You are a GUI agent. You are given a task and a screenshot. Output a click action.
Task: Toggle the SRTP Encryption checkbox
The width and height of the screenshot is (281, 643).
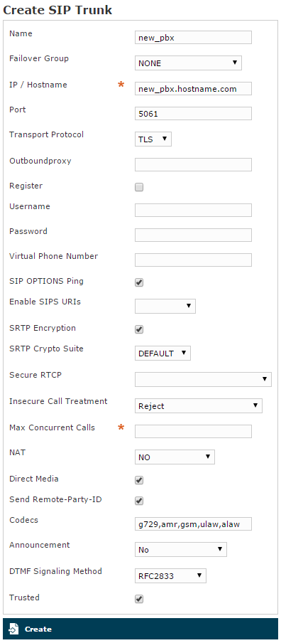point(139,329)
